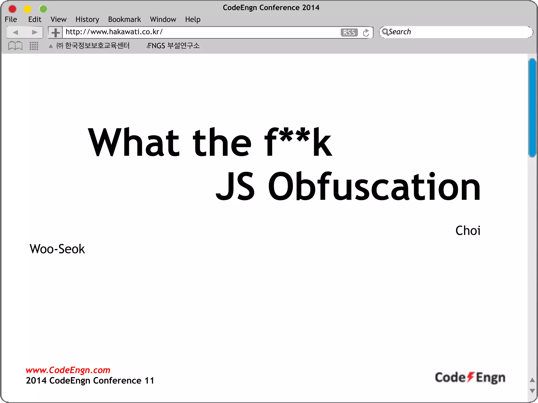Follow the www.CodeEngn.com link
The width and height of the screenshot is (538, 403).
click(68, 370)
